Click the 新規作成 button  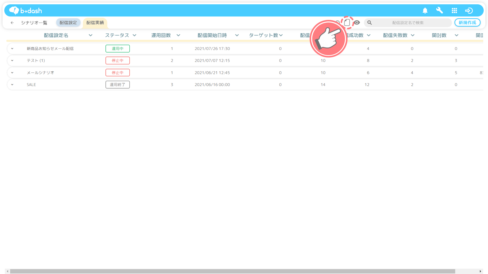coord(467,23)
